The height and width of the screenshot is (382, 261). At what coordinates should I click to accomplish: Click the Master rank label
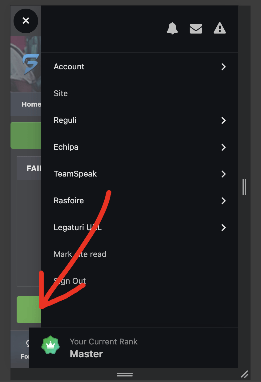click(86, 354)
